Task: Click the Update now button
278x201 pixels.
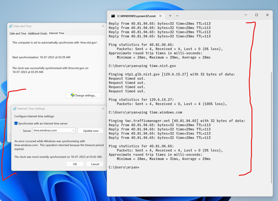Action: pos(91,131)
